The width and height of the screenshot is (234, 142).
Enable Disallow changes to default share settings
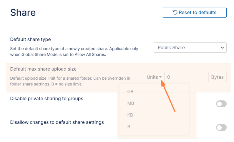point(221,127)
